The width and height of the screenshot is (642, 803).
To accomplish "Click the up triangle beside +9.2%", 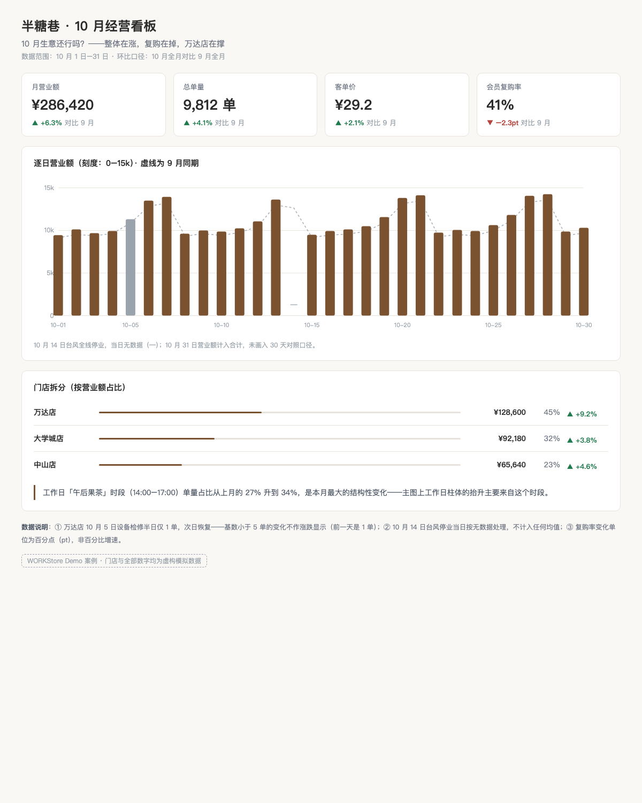I will [x=570, y=414].
